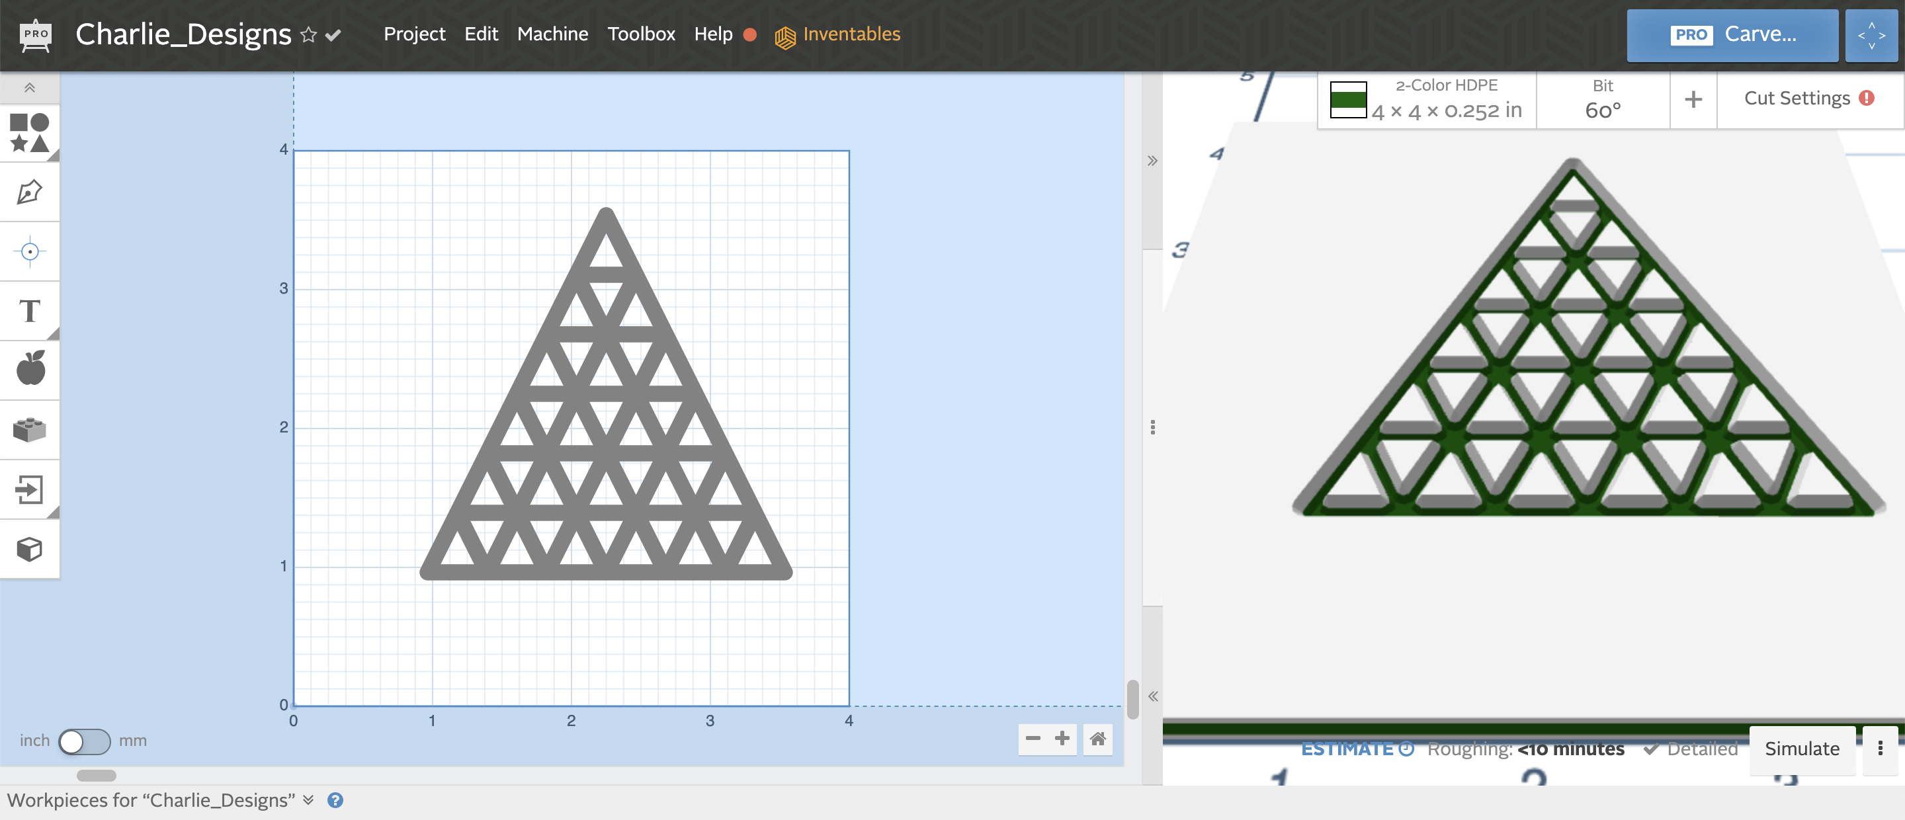Star the Charlie_Designs project as favorite
Screen dimensions: 1905x820
[x=309, y=35]
